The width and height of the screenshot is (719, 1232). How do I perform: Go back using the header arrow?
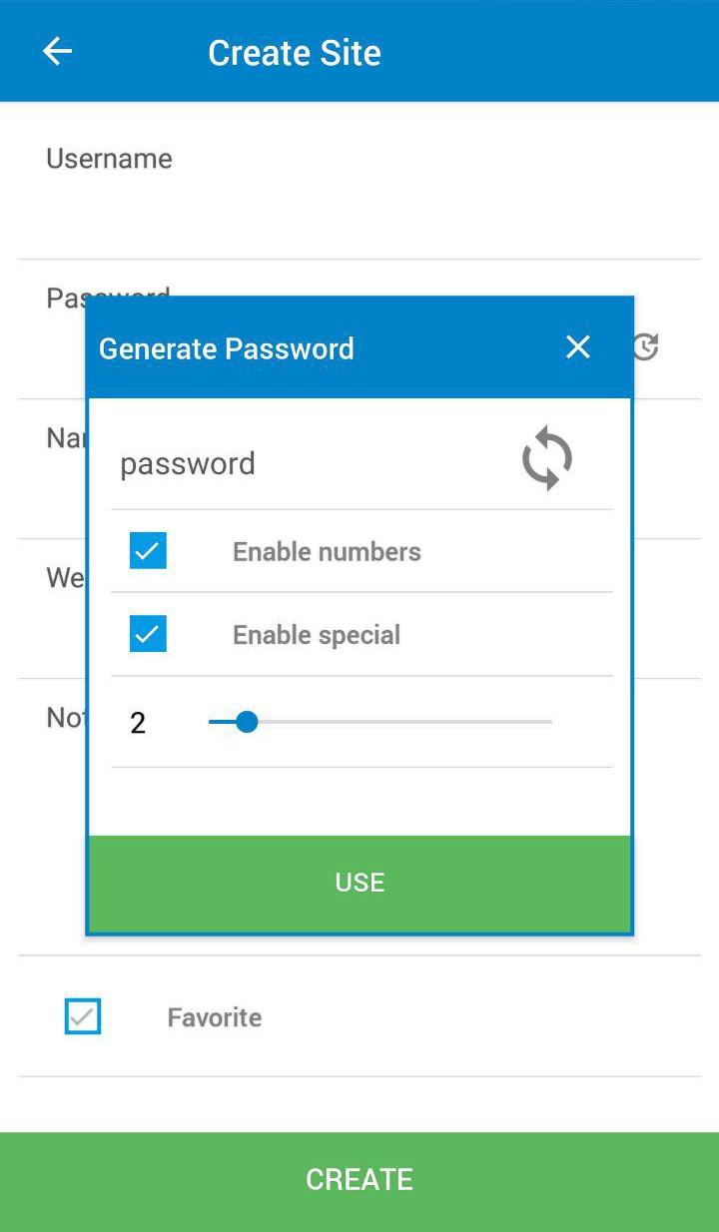click(x=58, y=51)
